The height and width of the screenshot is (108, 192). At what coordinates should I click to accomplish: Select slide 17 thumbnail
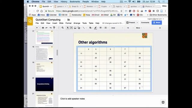44,37
